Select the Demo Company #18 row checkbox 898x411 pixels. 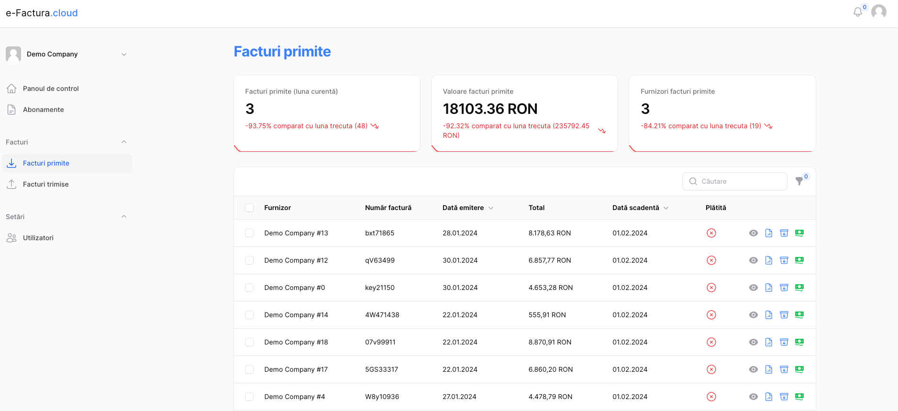point(249,342)
